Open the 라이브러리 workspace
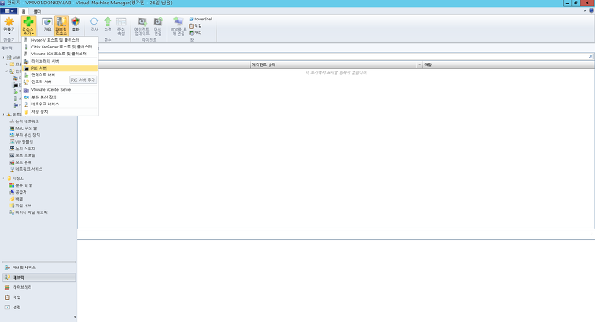595x322 pixels. coord(39,287)
